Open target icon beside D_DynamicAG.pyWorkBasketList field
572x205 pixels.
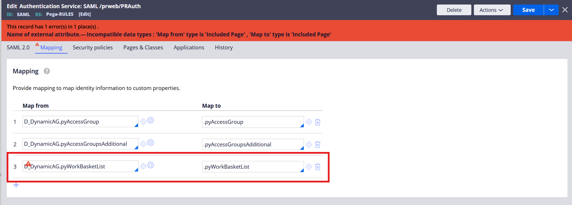tap(143, 166)
